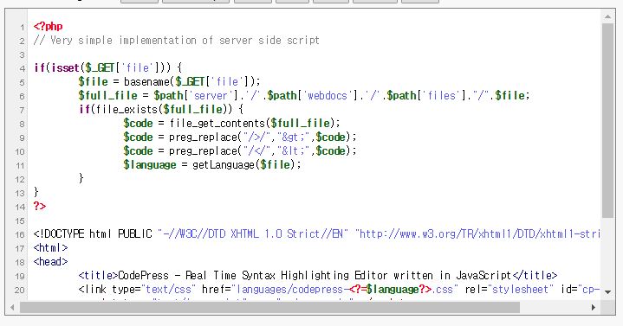
Task: Click the '$language' variable starting line 11
Action: click(x=150, y=164)
